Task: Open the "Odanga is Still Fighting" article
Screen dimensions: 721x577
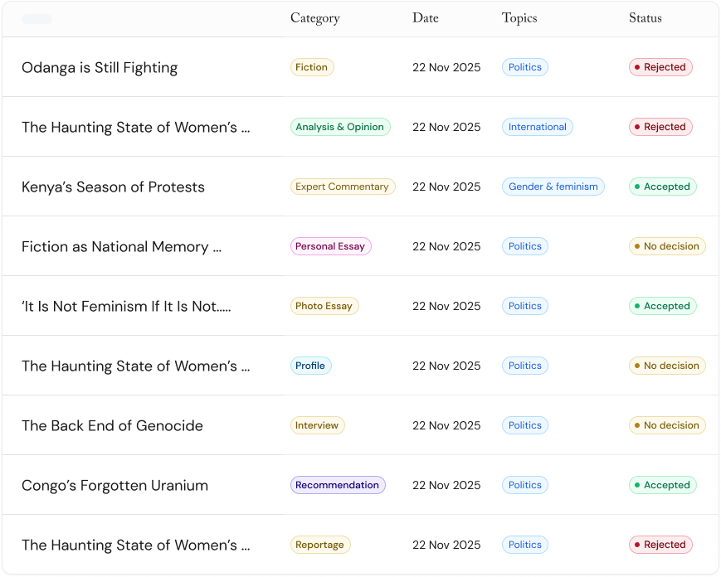Action: pyautogui.click(x=100, y=68)
